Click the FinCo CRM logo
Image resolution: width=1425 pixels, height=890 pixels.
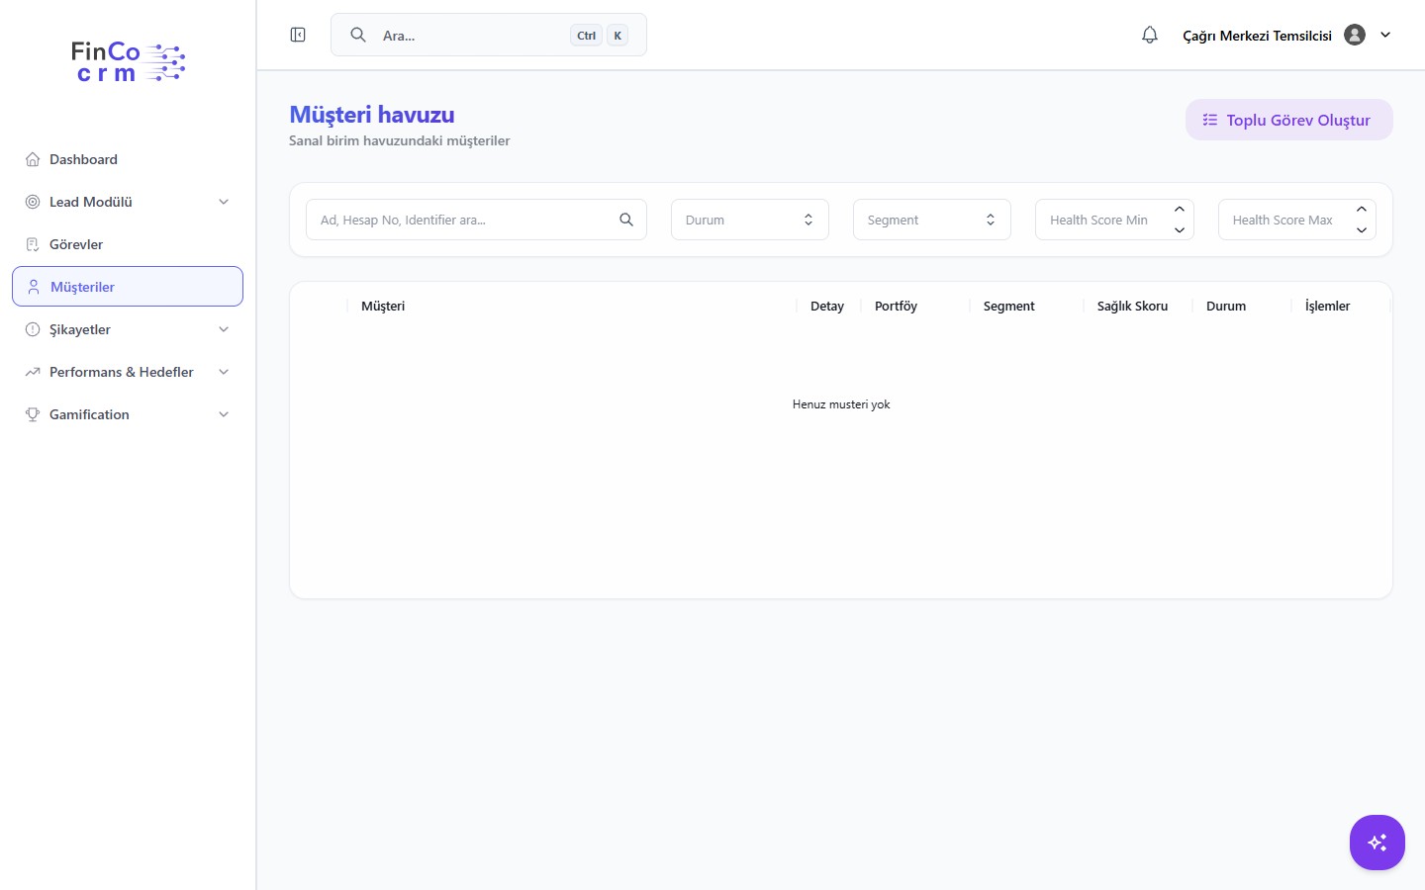click(128, 61)
